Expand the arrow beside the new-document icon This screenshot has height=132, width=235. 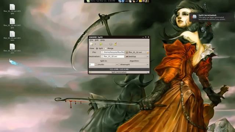(x=95, y=44)
